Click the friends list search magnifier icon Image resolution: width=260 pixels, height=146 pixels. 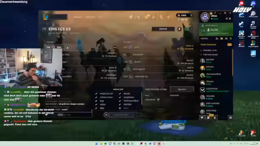pos(231,39)
